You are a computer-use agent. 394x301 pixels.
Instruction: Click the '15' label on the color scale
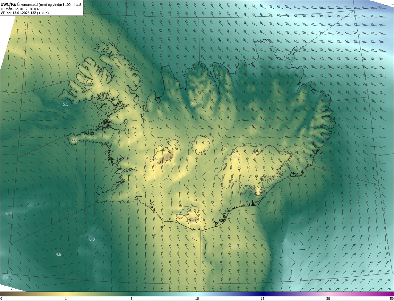[263, 299]
